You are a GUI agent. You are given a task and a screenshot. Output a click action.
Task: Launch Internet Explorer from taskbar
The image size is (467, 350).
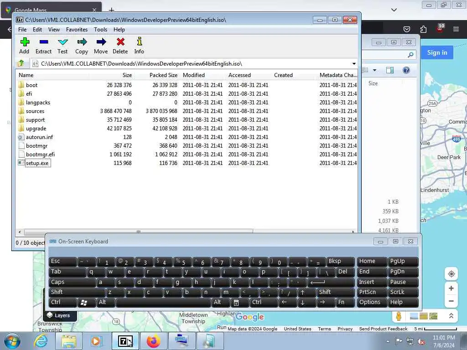click(41, 341)
